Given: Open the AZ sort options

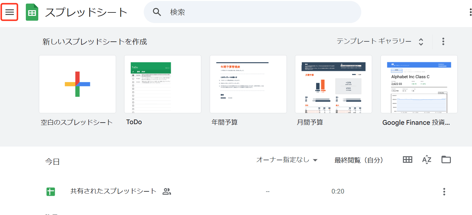Looking at the screenshot, I should 427,160.
